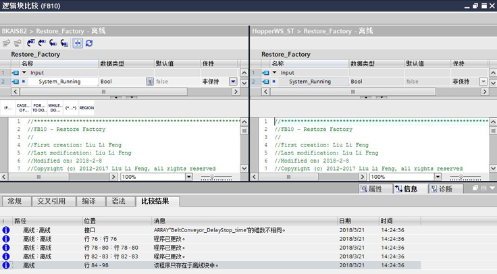
Task: Collapse the Input section in left interface table
Action: 25,72
